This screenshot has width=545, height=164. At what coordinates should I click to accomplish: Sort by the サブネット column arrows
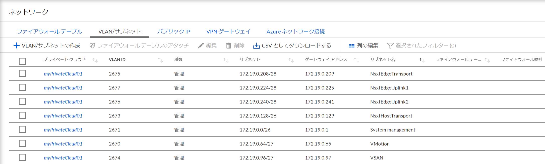click(x=291, y=60)
